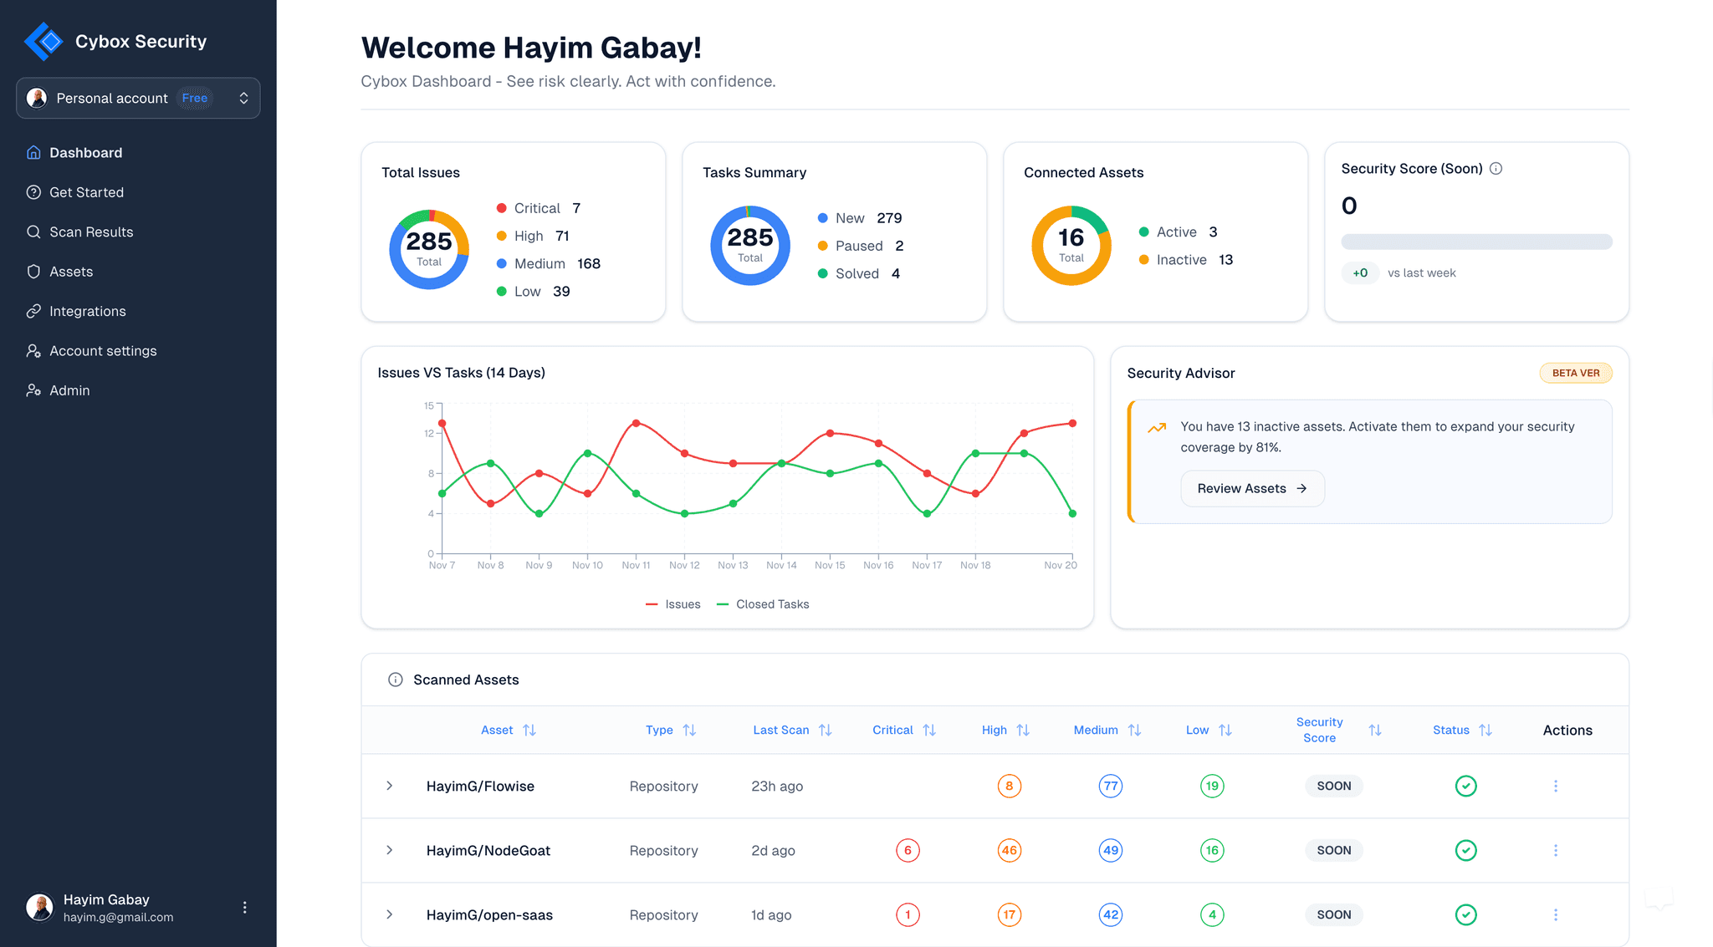Toggle Closed Tasks series in legend

coord(763,604)
